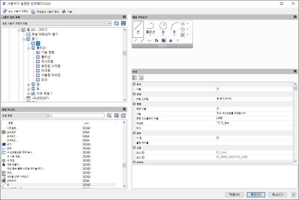
Task: Click the save customization file icon
Action: click(123, 24)
